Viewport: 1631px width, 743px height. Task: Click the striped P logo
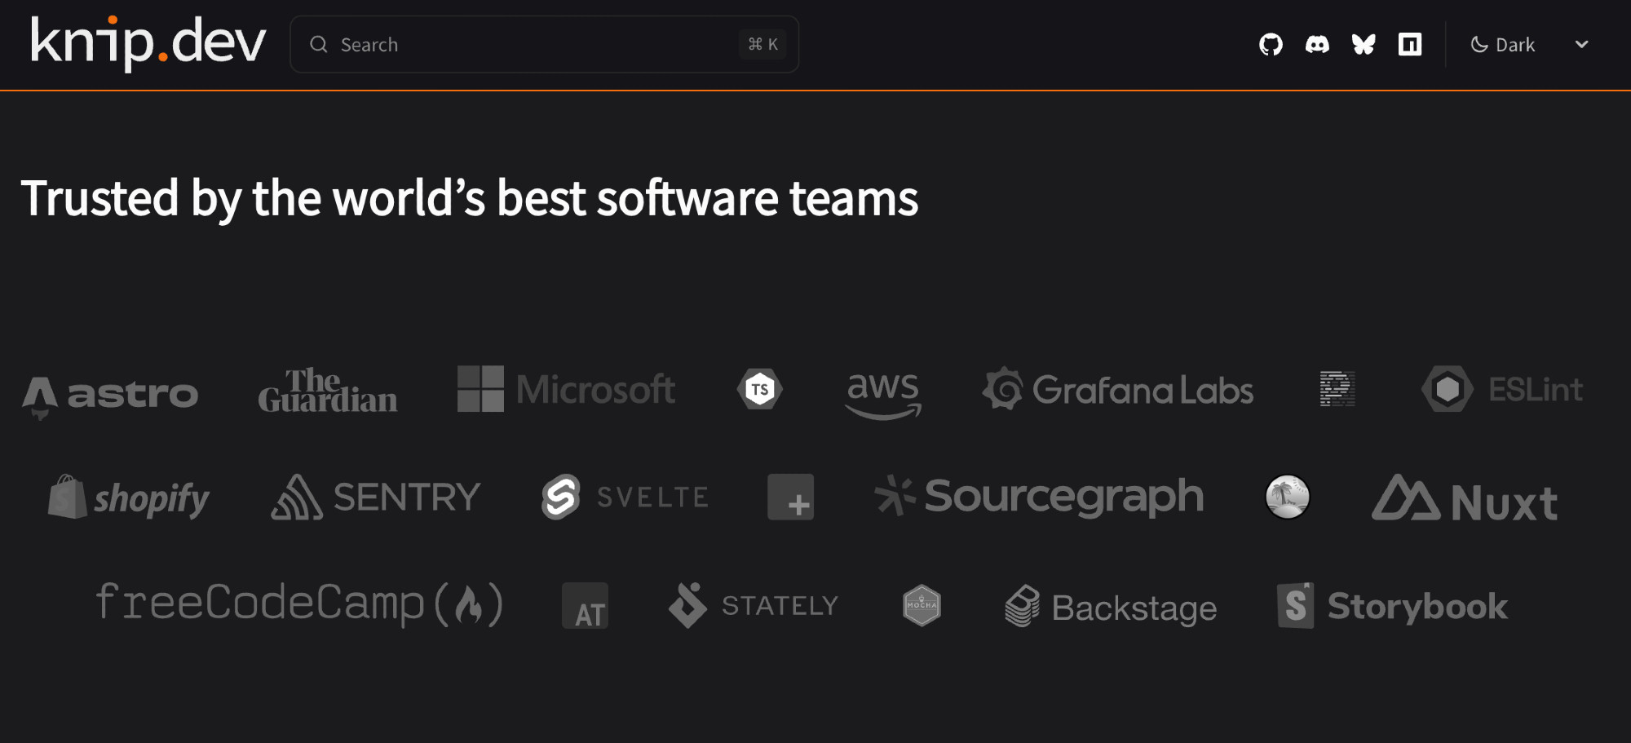(x=1337, y=389)
